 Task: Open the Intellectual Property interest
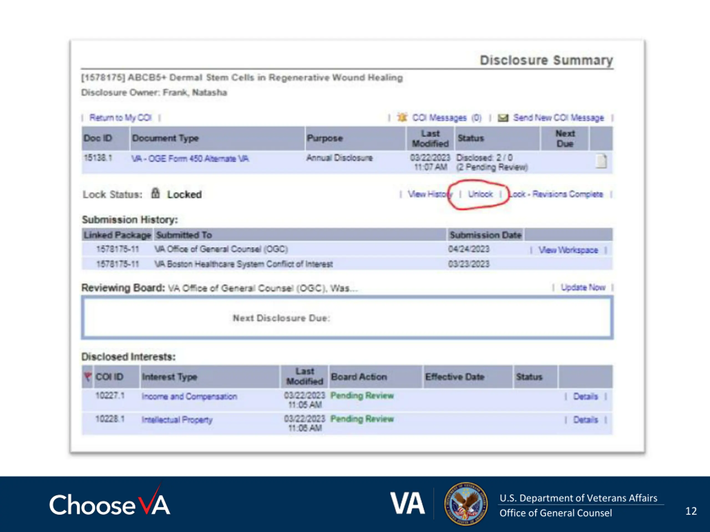[177, 420]
